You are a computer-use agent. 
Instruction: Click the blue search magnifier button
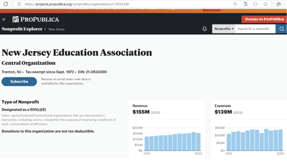(281, 29)
